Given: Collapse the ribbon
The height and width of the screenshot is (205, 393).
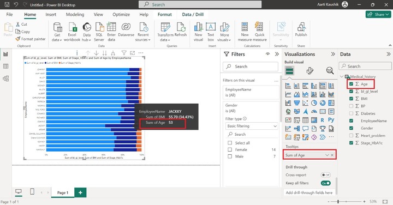Looking at the screenshot, I should point(390,45).
